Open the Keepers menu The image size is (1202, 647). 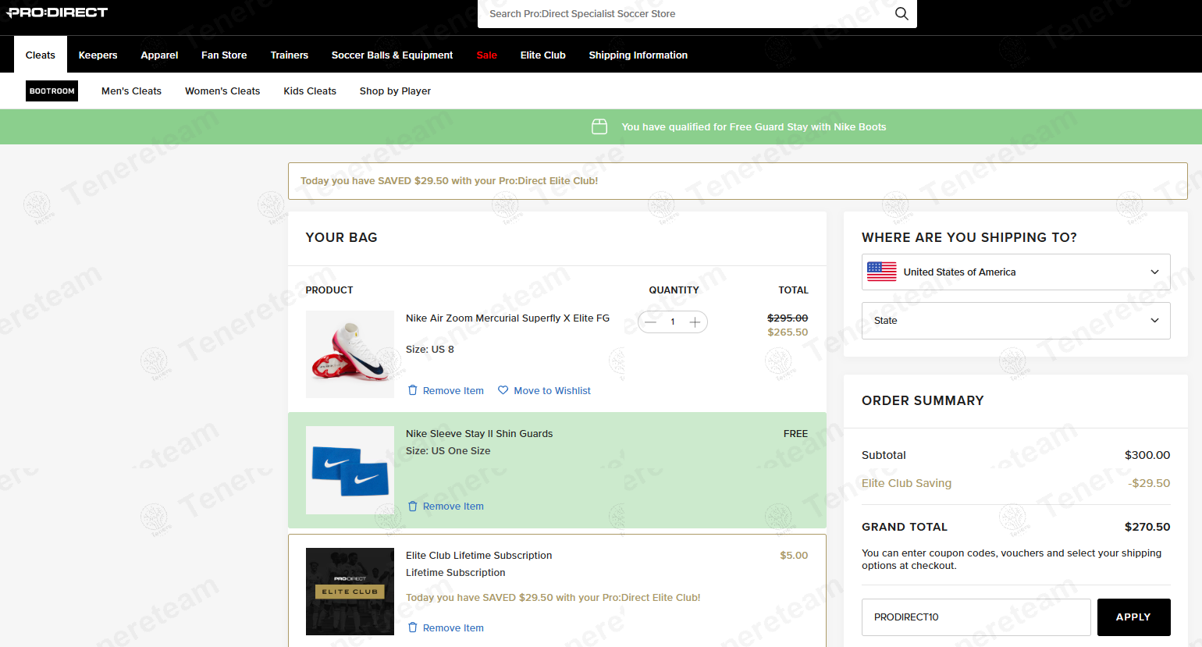[x=98, y=55]
